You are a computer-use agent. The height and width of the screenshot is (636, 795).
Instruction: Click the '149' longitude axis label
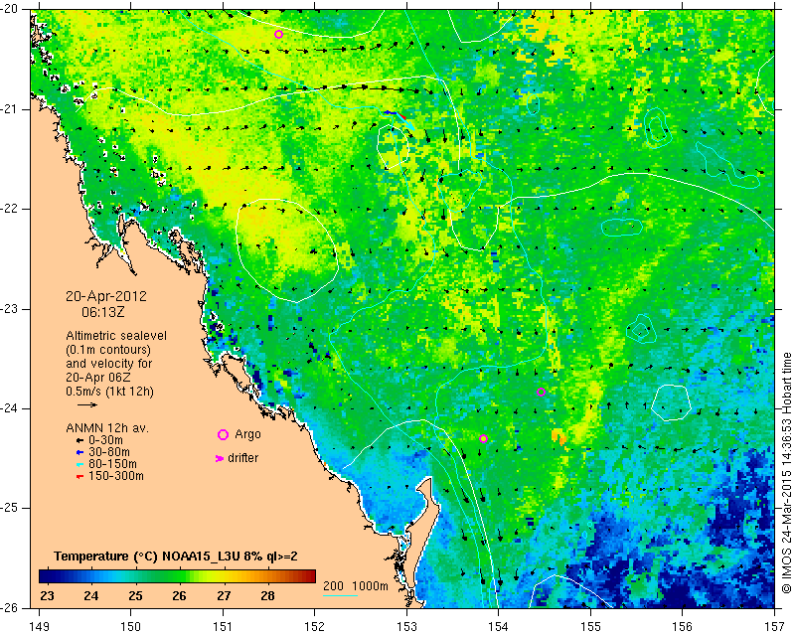coord(39,627)
